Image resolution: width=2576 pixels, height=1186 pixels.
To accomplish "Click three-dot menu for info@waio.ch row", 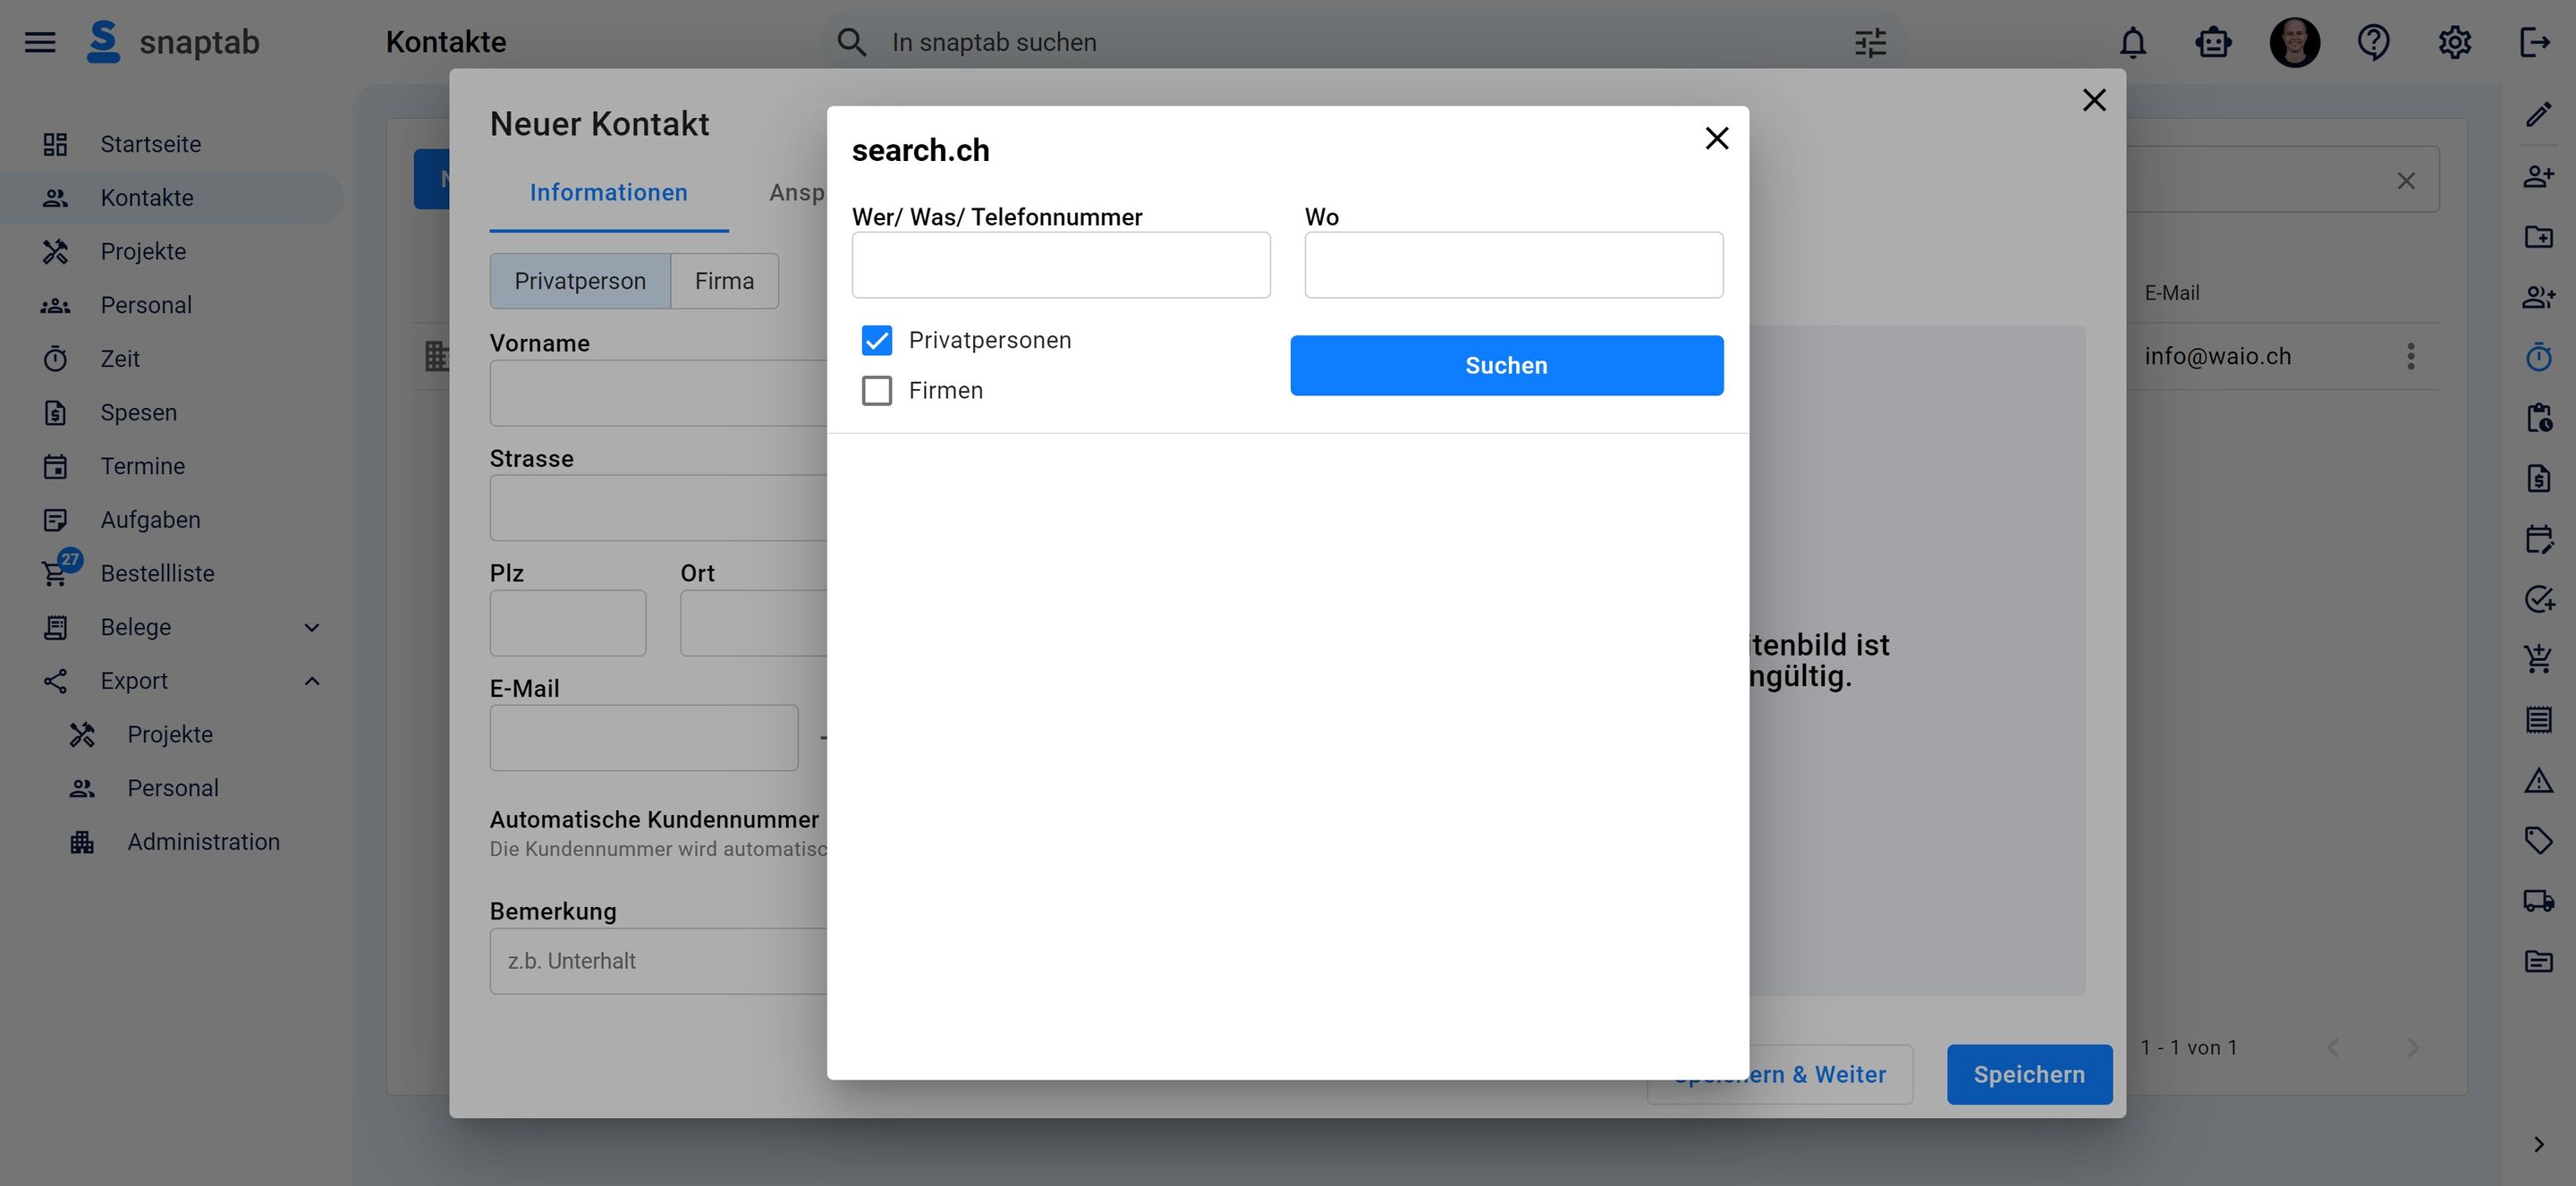I will pyautogui.click(x=2410, y=356).
